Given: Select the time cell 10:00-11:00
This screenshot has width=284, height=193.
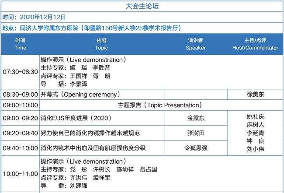Looking at the screenshot, I should [x=20, y=174].
